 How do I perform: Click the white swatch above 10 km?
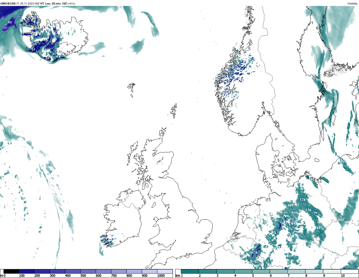pos(349,272)
